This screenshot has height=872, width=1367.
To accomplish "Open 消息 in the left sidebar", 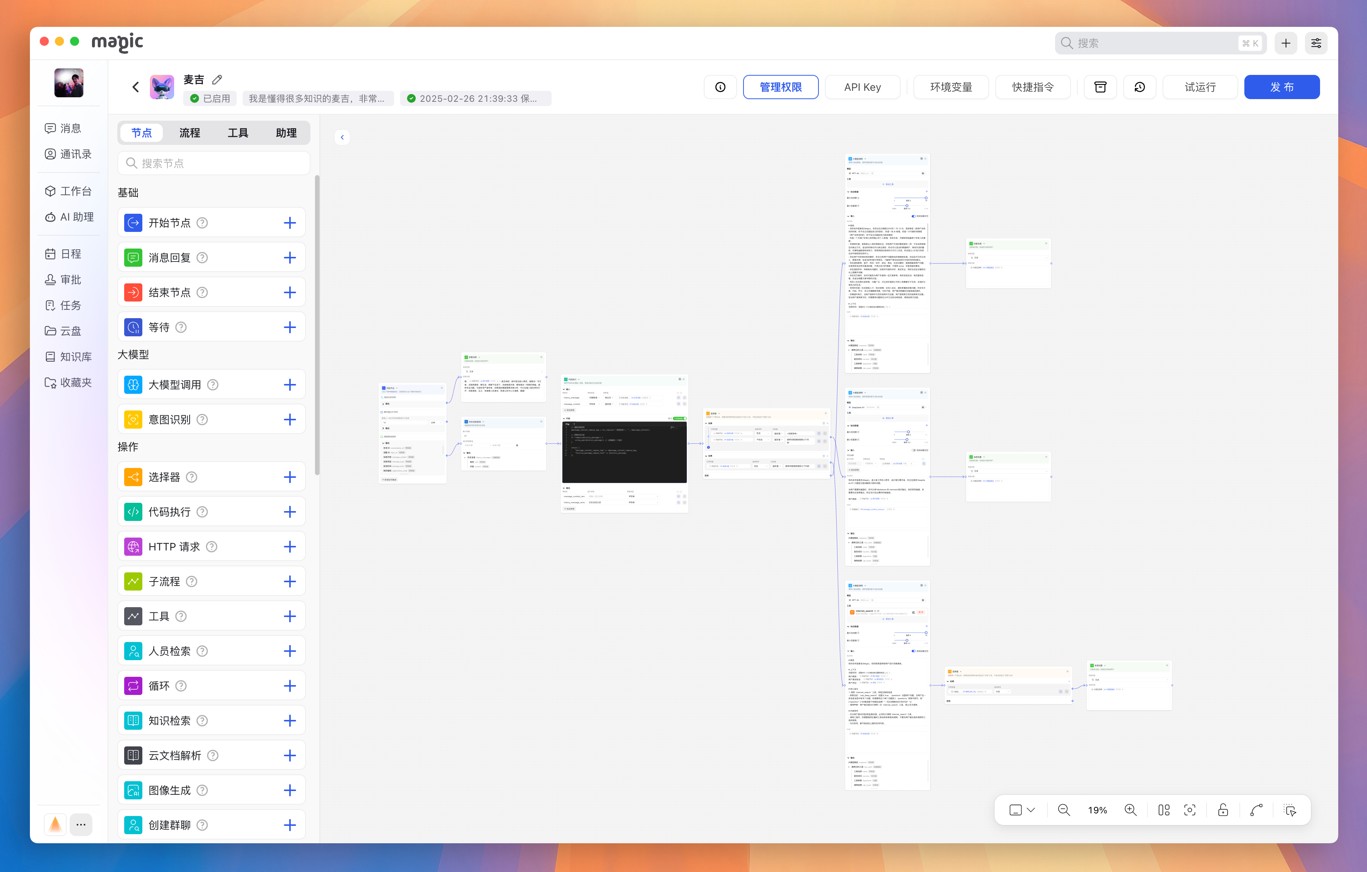I will pos(63,128).
